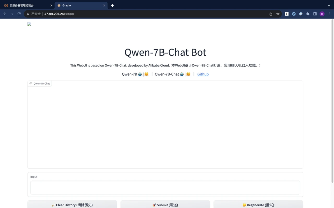Click the Qwen-7B-Chat chatbot label icon
The height and width of the screenshot is (208, 334).
[31, 83]
